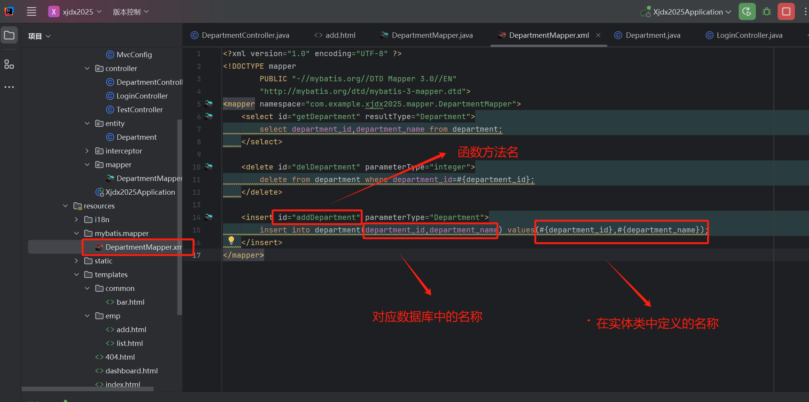
Task: Collapse the resources folder
Action: 65,206
